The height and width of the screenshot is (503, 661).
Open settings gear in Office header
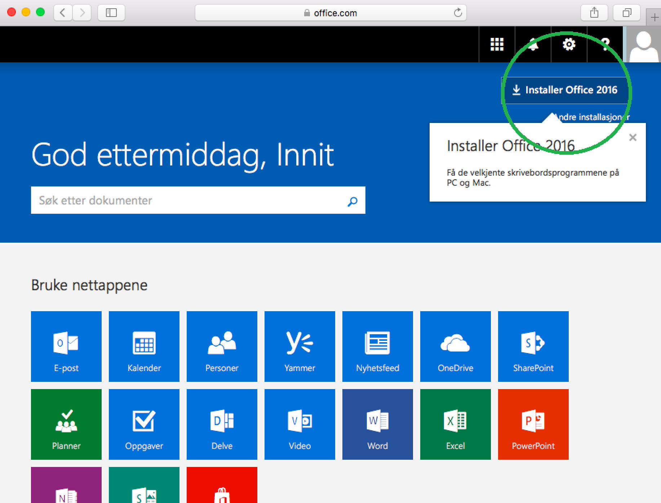click(x=569, y=44)
